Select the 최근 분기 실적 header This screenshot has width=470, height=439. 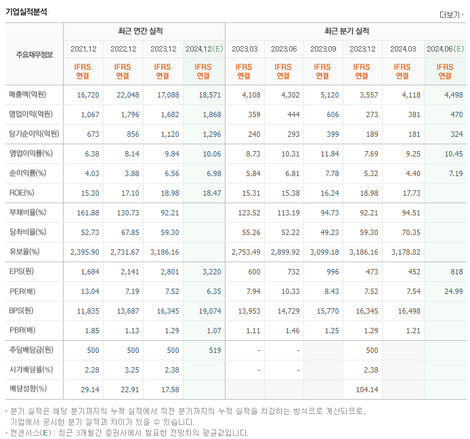[x=347, y=31]
